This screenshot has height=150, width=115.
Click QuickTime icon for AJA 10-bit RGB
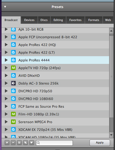click(13, 29)
